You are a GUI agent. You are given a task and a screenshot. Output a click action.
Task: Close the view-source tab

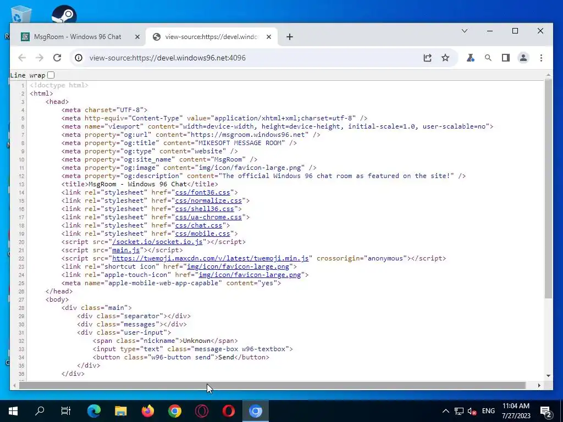point(268,37)
